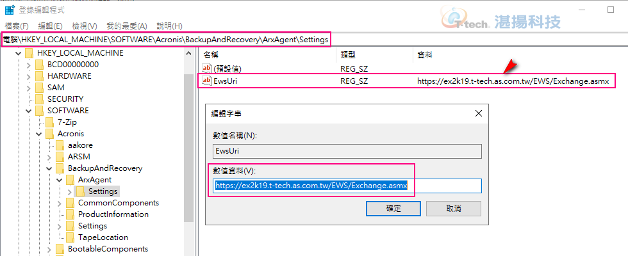Select the SECURITY folder icon
Image resolution: width=628 pixels, height=256 pixels.
click(x=39, y=99)
